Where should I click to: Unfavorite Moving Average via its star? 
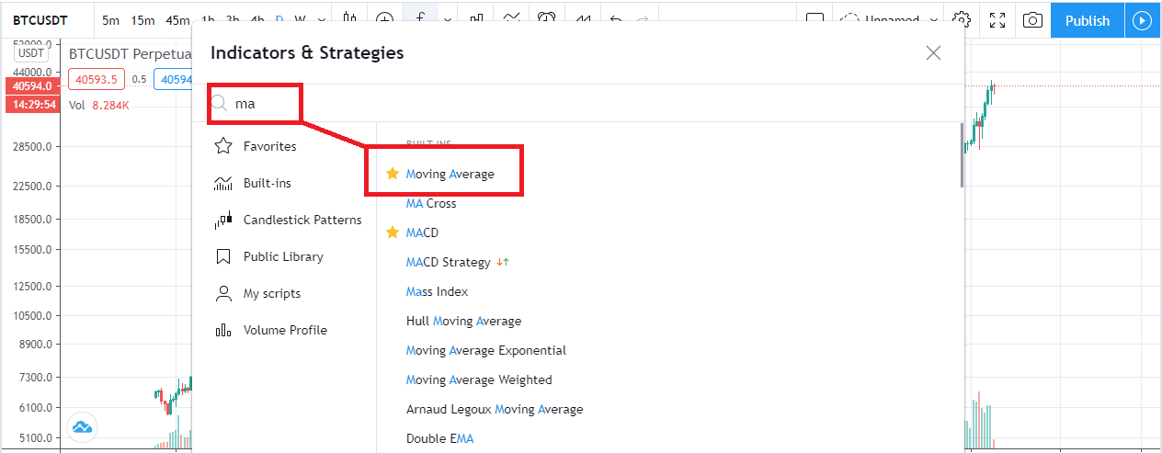[x=393, y=174]
